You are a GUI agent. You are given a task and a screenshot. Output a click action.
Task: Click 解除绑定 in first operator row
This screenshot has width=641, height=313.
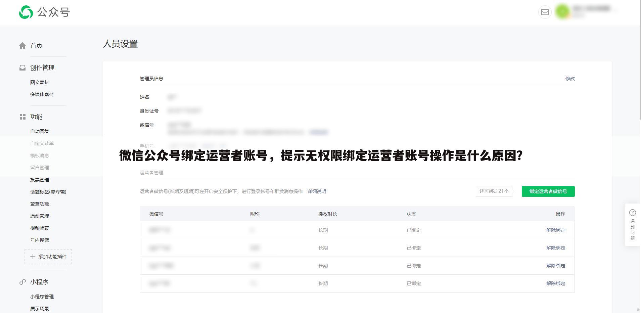(x=556, y=230)
